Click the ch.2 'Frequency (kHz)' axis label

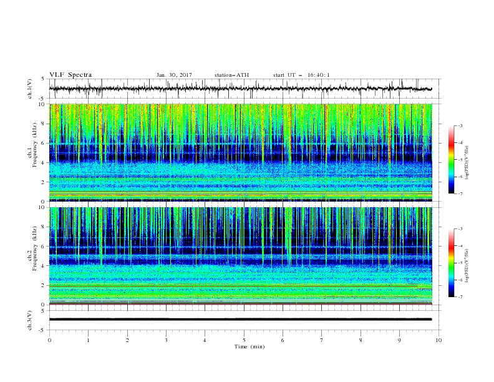tap(34, 248)
